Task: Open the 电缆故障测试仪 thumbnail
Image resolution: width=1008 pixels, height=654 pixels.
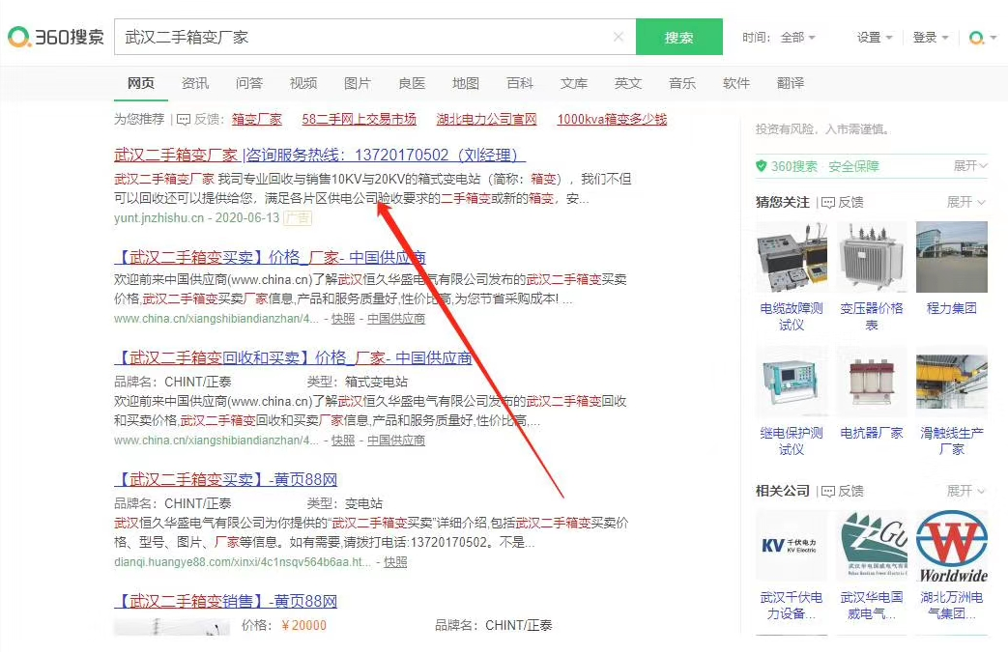Action: (x=792, y=257)
